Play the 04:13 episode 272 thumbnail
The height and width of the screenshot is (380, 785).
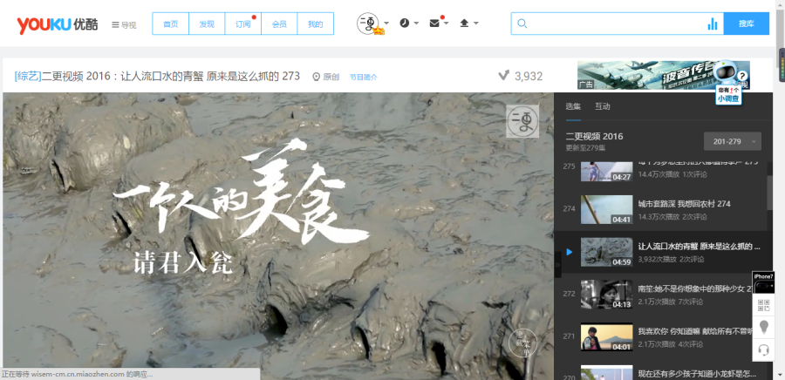tap(606, 294)
